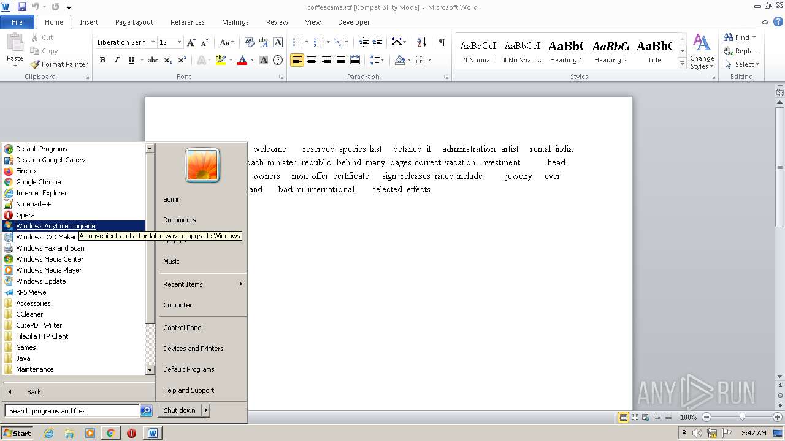Click Replace in Editing group
Screen dimensions: 785x441
(x=741, y=51)
